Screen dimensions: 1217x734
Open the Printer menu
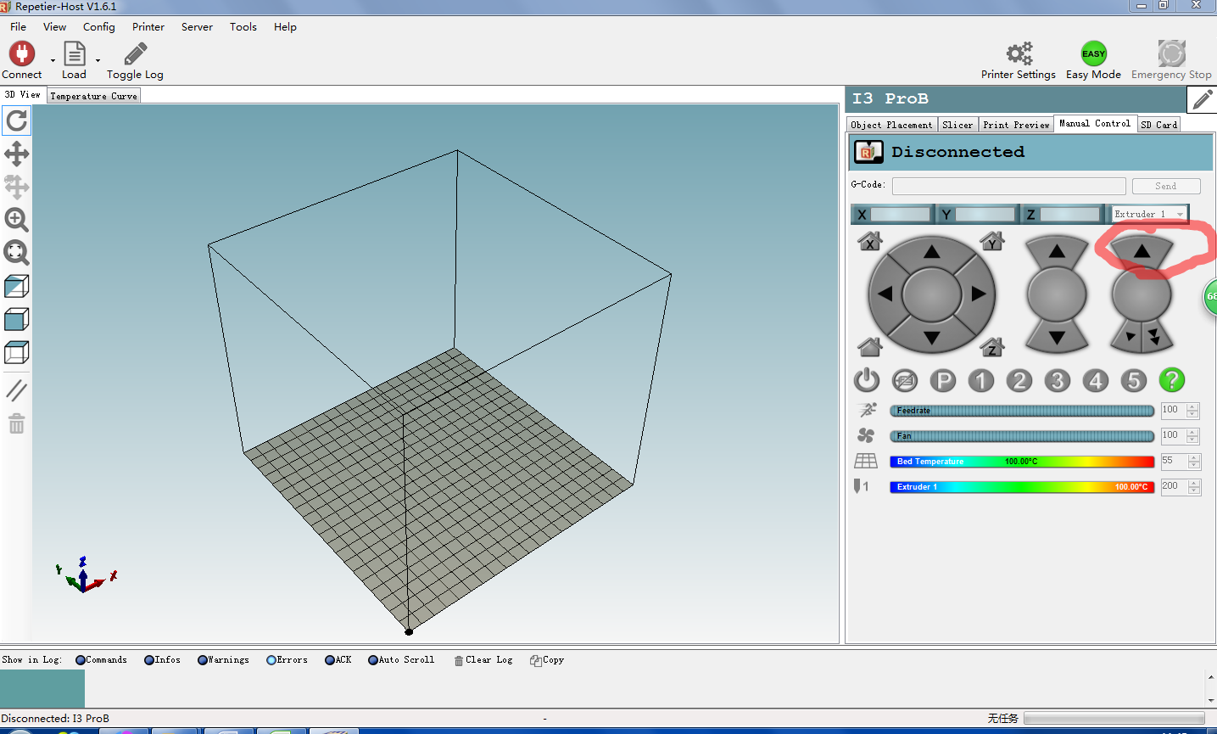[148, 27]
